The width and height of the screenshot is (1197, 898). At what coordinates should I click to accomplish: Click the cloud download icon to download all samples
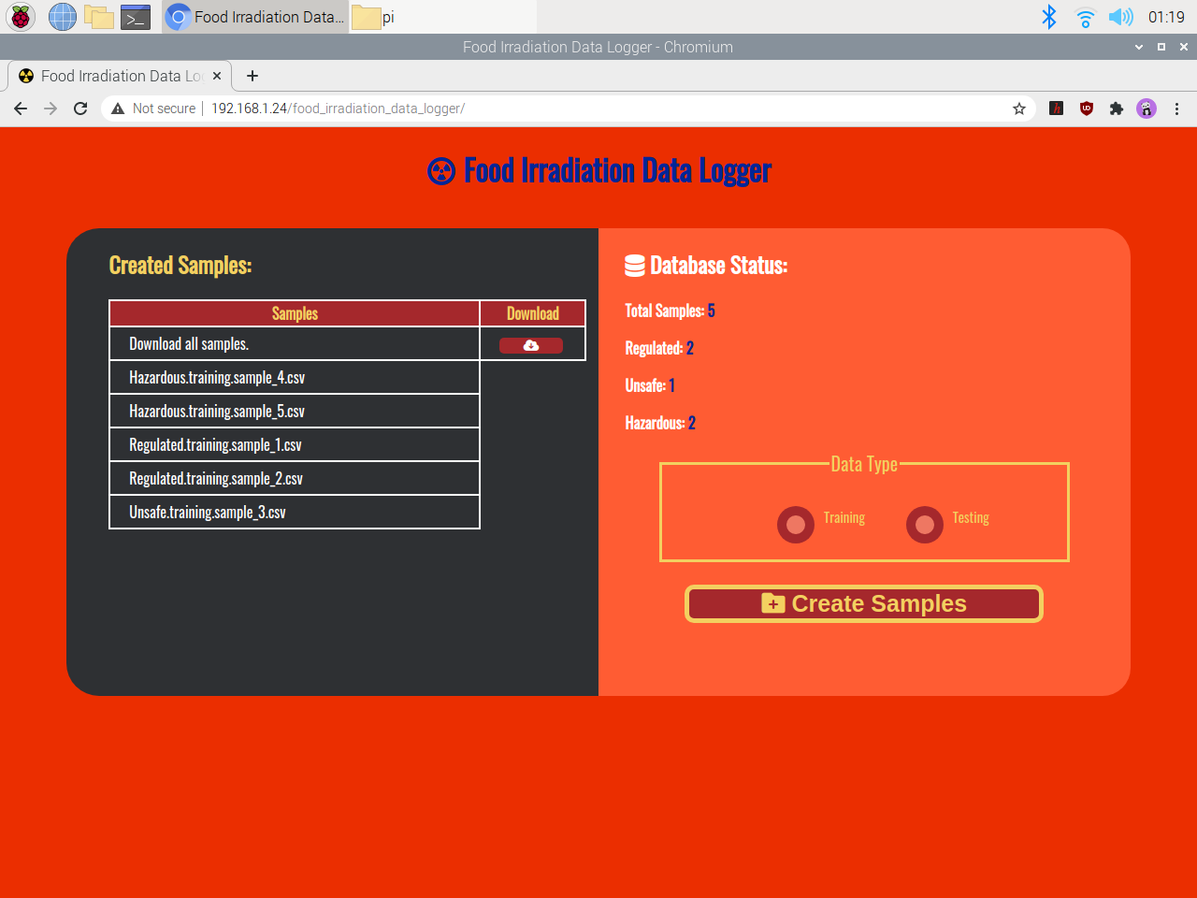(530, 344)
